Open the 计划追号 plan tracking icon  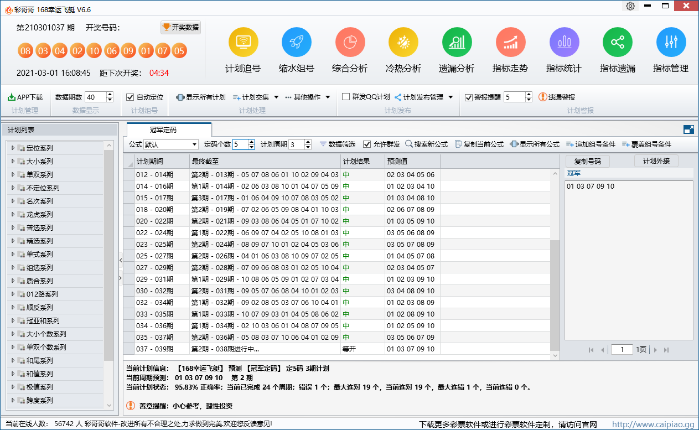pyautogui.click(x=243, y=43)
